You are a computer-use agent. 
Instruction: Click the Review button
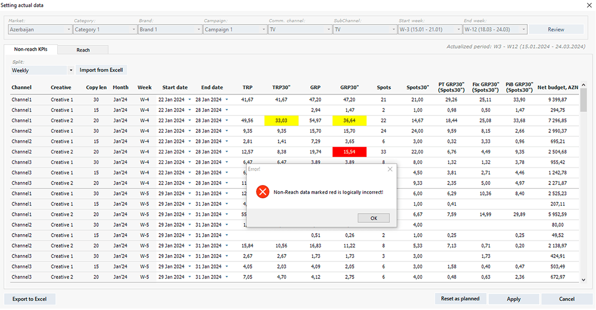[556, 30]
